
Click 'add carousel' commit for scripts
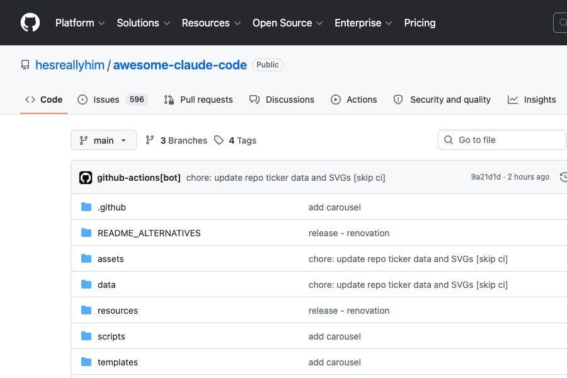click(335, 336)
